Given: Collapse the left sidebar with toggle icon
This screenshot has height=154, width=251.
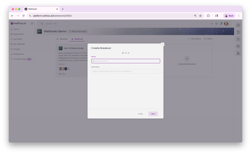Looking at the screenshot, I should [x=32, y=23].
